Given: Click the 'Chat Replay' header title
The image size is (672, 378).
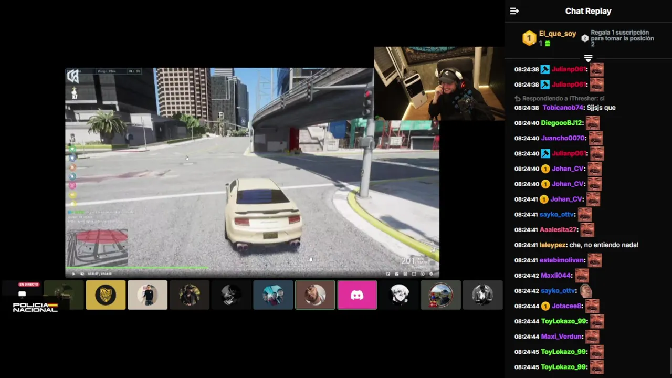Looking at the screenshot, I should pyautogui.click(x=588, y=11).
